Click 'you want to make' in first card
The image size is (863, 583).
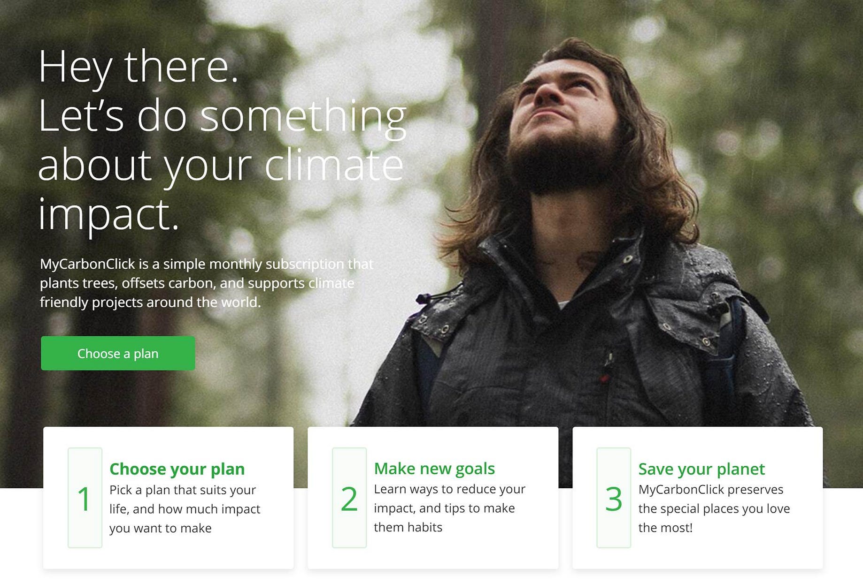161,528
